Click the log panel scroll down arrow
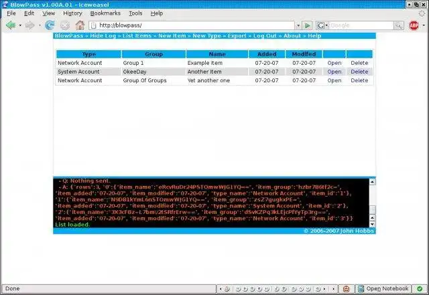Image resolution: width=429 pixels, height=295 pixels. (373, 224)
